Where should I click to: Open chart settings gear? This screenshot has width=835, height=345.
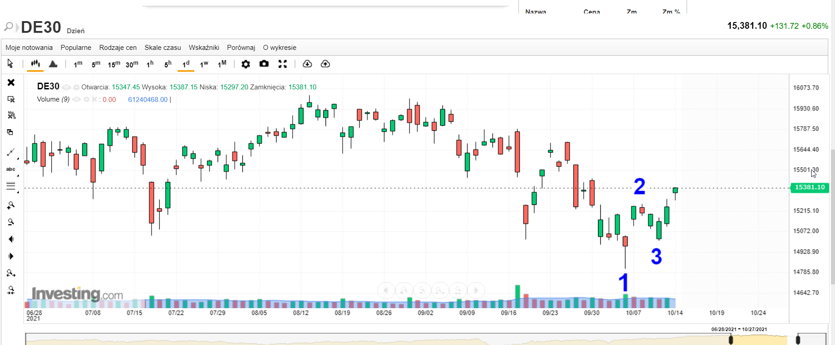click(246, 64)
